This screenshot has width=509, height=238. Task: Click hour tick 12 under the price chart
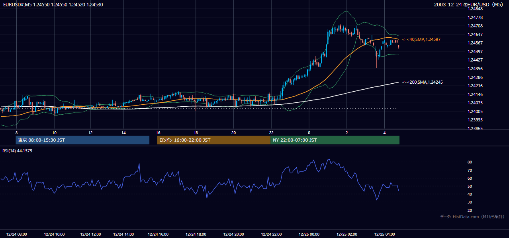pyautogui.click(x=90, y=132)
